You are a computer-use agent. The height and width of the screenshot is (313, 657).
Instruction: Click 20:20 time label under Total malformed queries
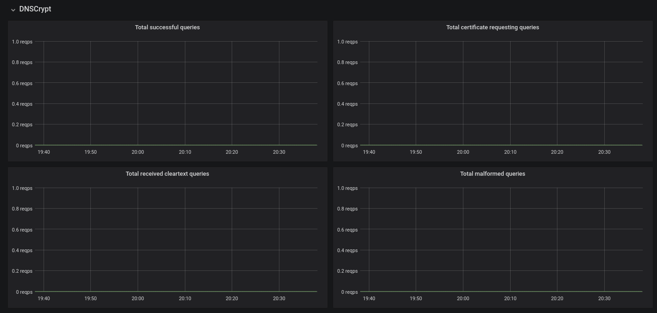click(557, 299)
